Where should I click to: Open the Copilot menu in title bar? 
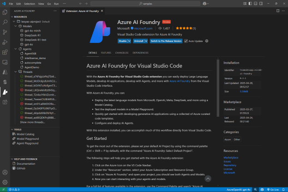pyautogui.click(x=206, y=4)
